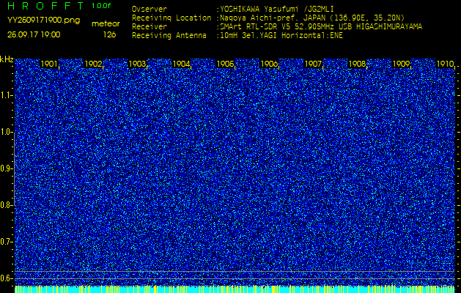Click the 0.6 kHz axis label
This screenshot has width=461, height=293.
coord(7,278)
